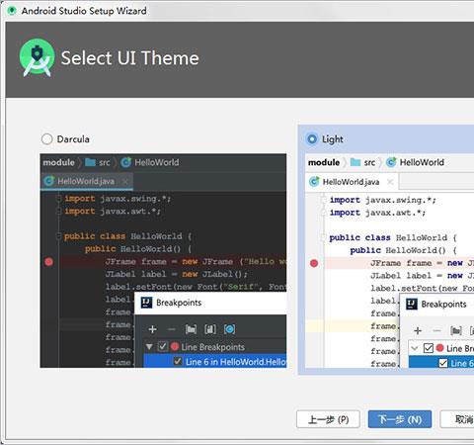Close HelloWorld.java tab in Light preview
The image size is (474, 445).
pyautogui.click(x=390, y=182)
